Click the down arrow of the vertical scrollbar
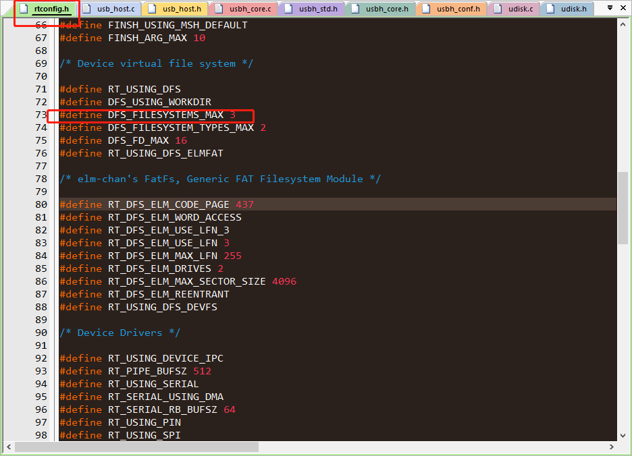Screen dimensions: 632x456 pyautogui.click(x=623, y=436)
